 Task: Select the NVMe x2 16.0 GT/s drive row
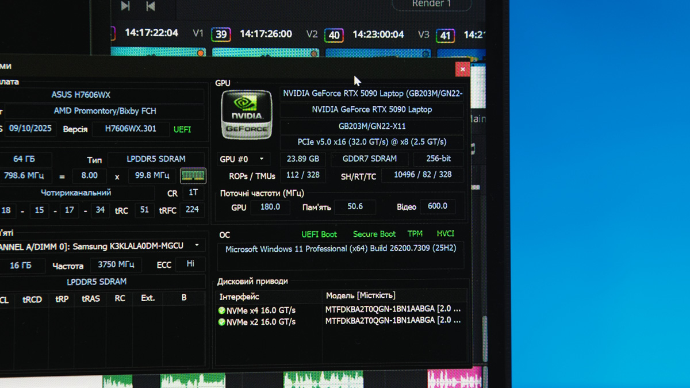pos(342,322)
